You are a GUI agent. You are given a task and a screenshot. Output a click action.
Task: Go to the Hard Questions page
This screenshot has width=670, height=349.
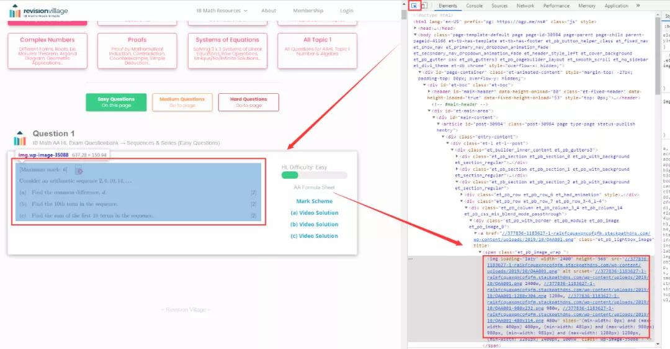click(248, 102)
